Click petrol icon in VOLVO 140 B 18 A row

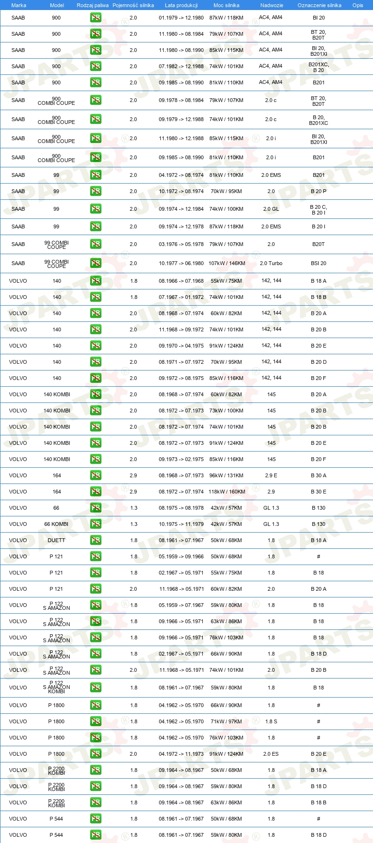[x=96, y=281]
